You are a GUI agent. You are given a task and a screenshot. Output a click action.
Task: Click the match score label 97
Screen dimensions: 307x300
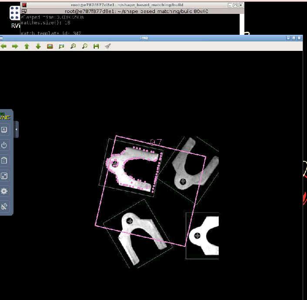(156, 142)
